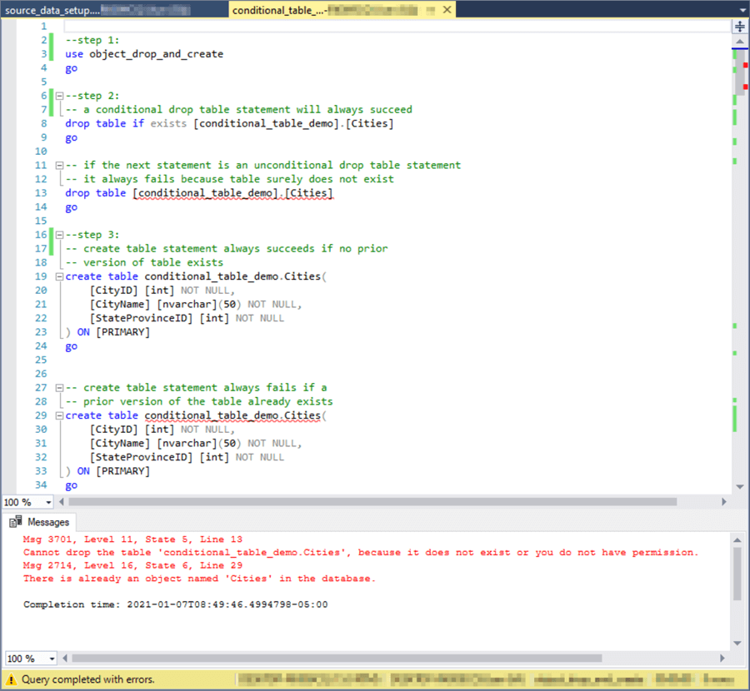
Task: Select the conditional_table tab header
Action: click(x=275, y=11)
